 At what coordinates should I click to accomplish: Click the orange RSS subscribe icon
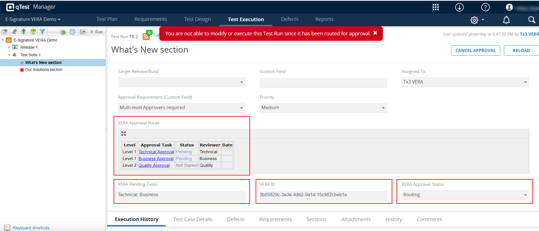coord(146,36)
